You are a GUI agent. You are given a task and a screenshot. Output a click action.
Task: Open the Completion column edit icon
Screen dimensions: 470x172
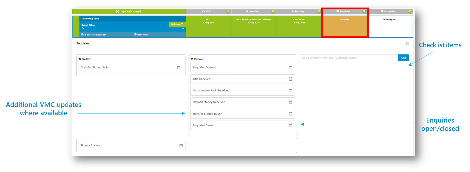pyautogui.click(x=410, y=11)
